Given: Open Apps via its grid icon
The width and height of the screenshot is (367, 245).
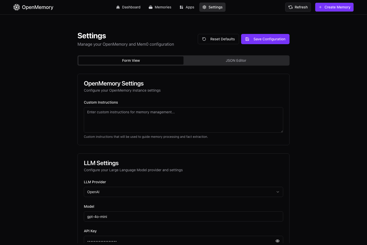Looking at the screenshot, I should [x=181, y=7].
